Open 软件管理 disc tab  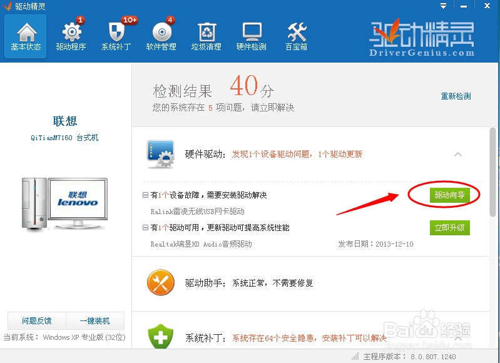[x=161, y=36]
